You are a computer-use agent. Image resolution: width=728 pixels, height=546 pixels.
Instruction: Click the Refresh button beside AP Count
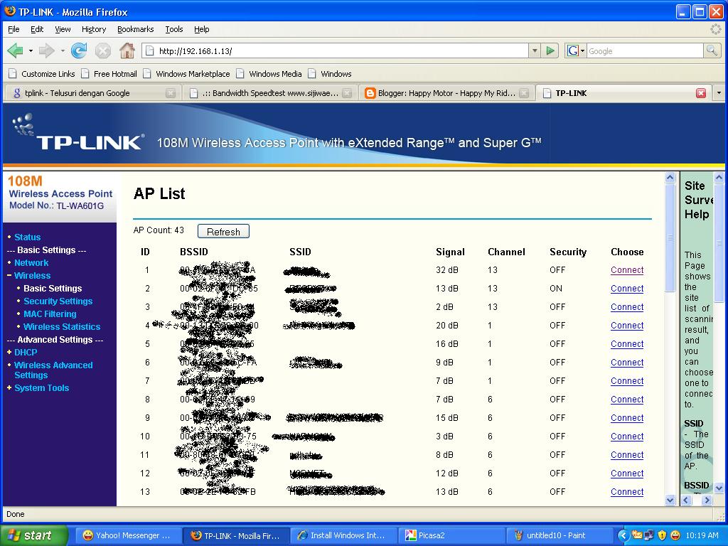pos(223,231)
